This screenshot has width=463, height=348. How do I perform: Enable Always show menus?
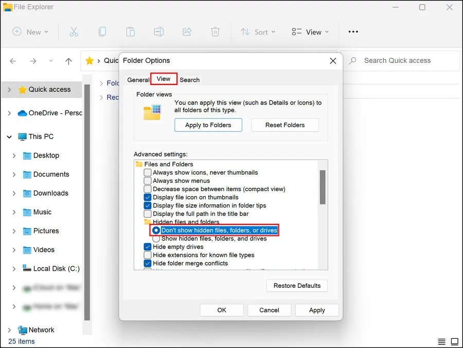pyautogui.click(x=148, y=181)
